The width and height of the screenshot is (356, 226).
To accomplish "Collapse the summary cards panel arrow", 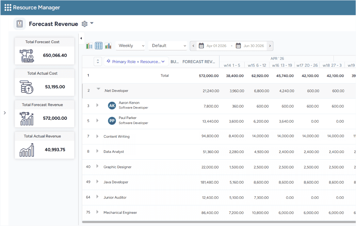I will coord(81,38).
